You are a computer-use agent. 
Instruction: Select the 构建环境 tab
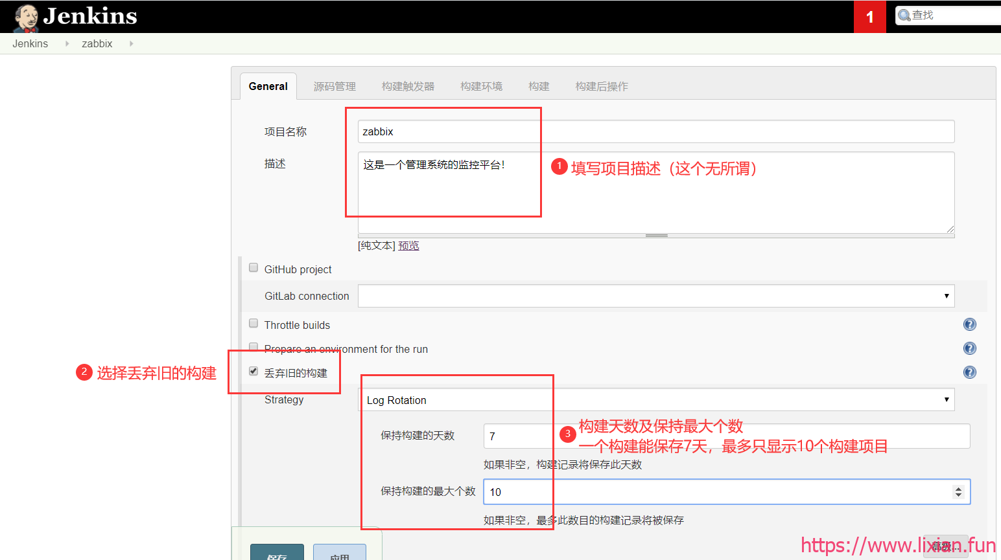pyautogui.click(x=481, y=86)
